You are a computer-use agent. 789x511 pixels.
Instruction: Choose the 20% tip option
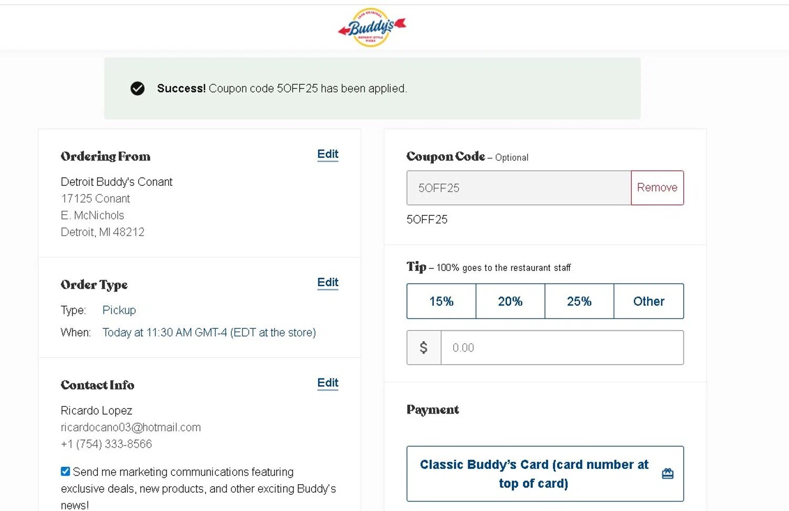point(510,302)
